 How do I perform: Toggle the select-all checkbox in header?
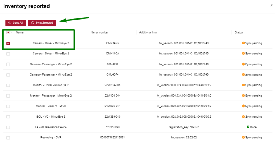[8, 32]
